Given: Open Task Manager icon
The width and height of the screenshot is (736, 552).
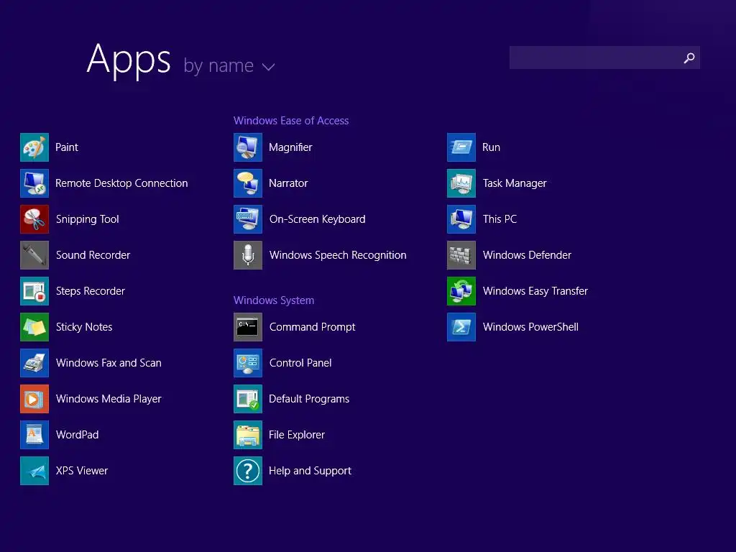Looking at the screenshot, I should point(461,183).
